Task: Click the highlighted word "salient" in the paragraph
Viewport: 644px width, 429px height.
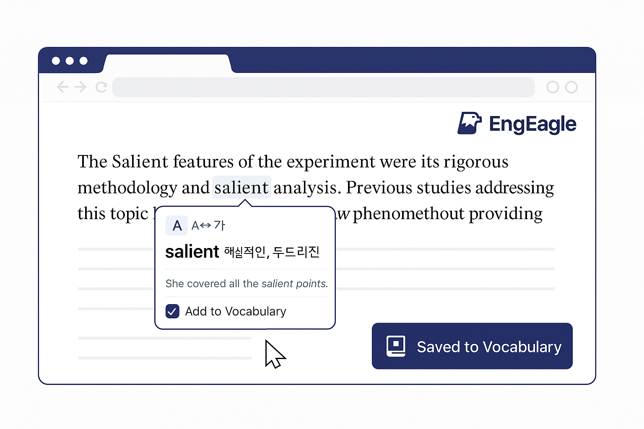Action: pos(241,187)
